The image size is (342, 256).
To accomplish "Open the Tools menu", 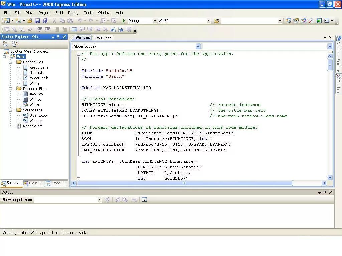I will [x=88, y=13].
